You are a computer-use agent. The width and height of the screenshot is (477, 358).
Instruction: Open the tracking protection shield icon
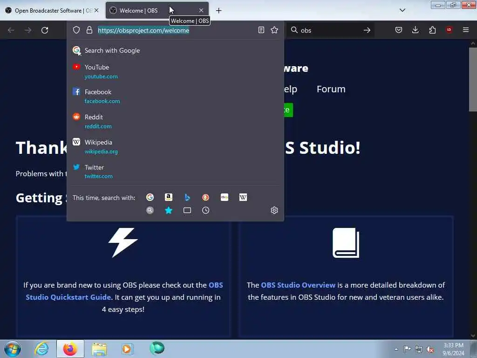[x=76, y=30]
